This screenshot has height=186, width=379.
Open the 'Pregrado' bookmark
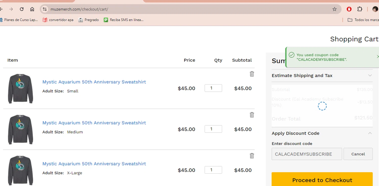[88, 20]
